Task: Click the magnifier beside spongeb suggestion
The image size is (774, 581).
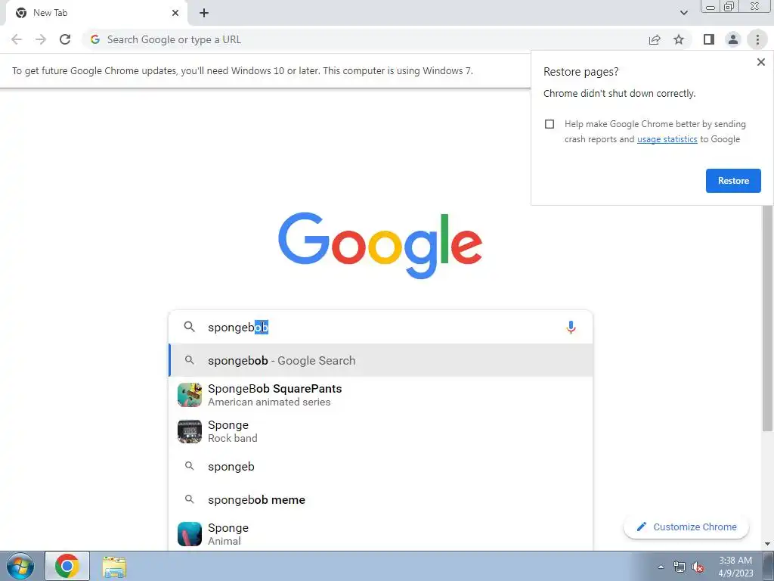Action: [x=189, y=466]
